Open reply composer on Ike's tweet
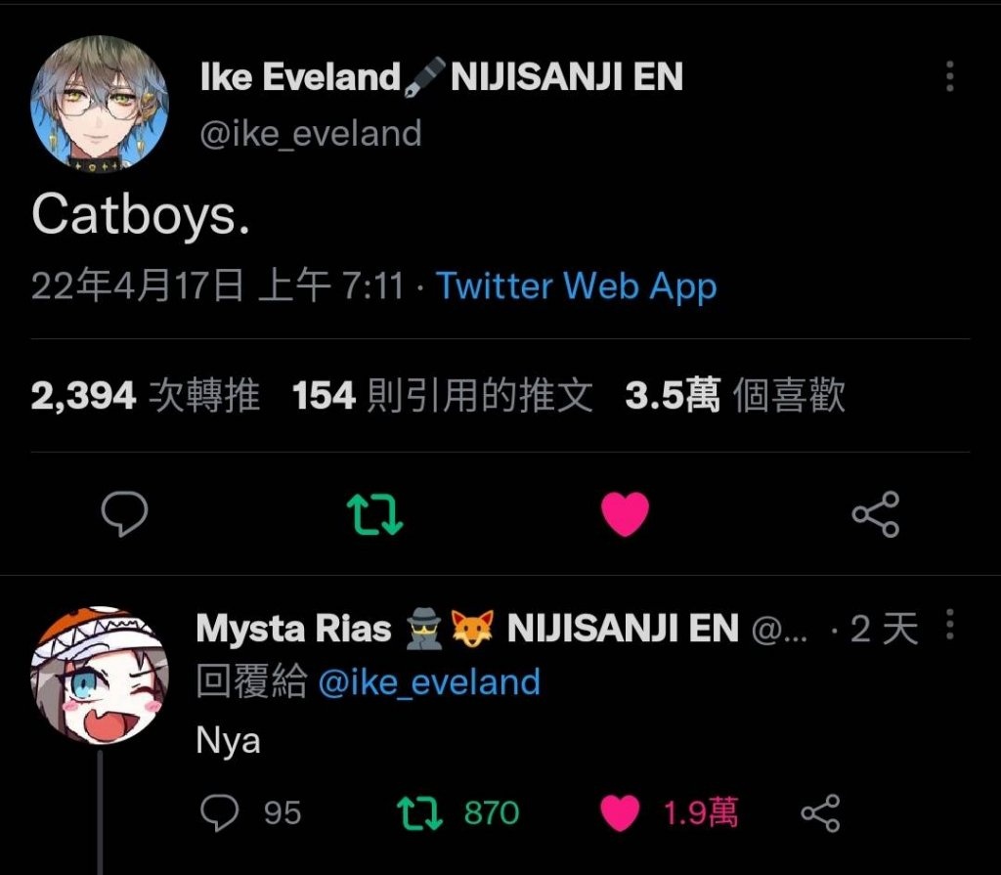This screenshot has height=875, width=1001. (x=124, y=513)
